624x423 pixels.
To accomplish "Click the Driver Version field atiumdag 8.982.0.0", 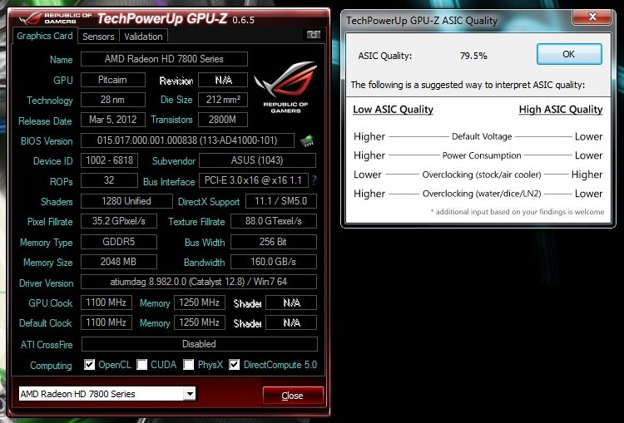I will [x=199, y=282].
